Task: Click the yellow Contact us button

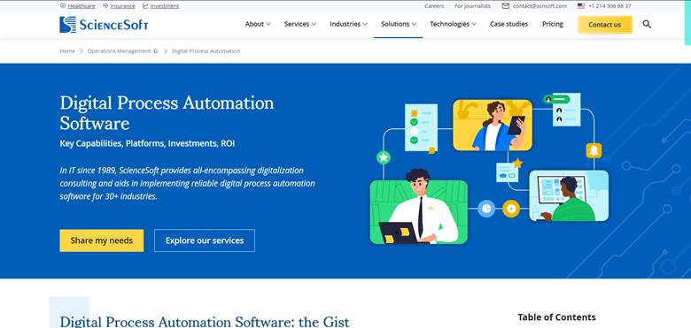Action: [604, 25]
